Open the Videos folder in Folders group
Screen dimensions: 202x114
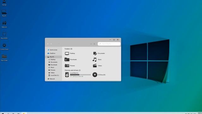click(x=97, y=66)
